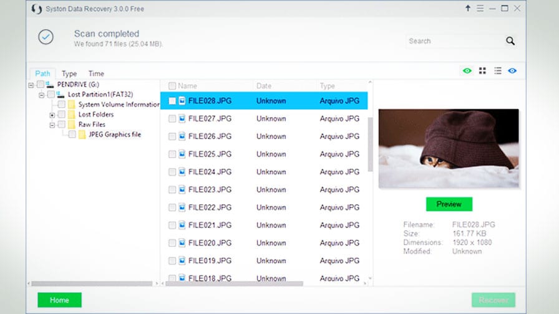Click the image icon of FILE024.JPG
559x314 pixels.
pyautogui.click(x=182, y=172)
